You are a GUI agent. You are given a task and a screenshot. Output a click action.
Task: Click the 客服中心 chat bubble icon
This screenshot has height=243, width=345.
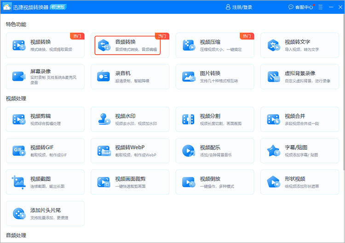pos(291,7)
